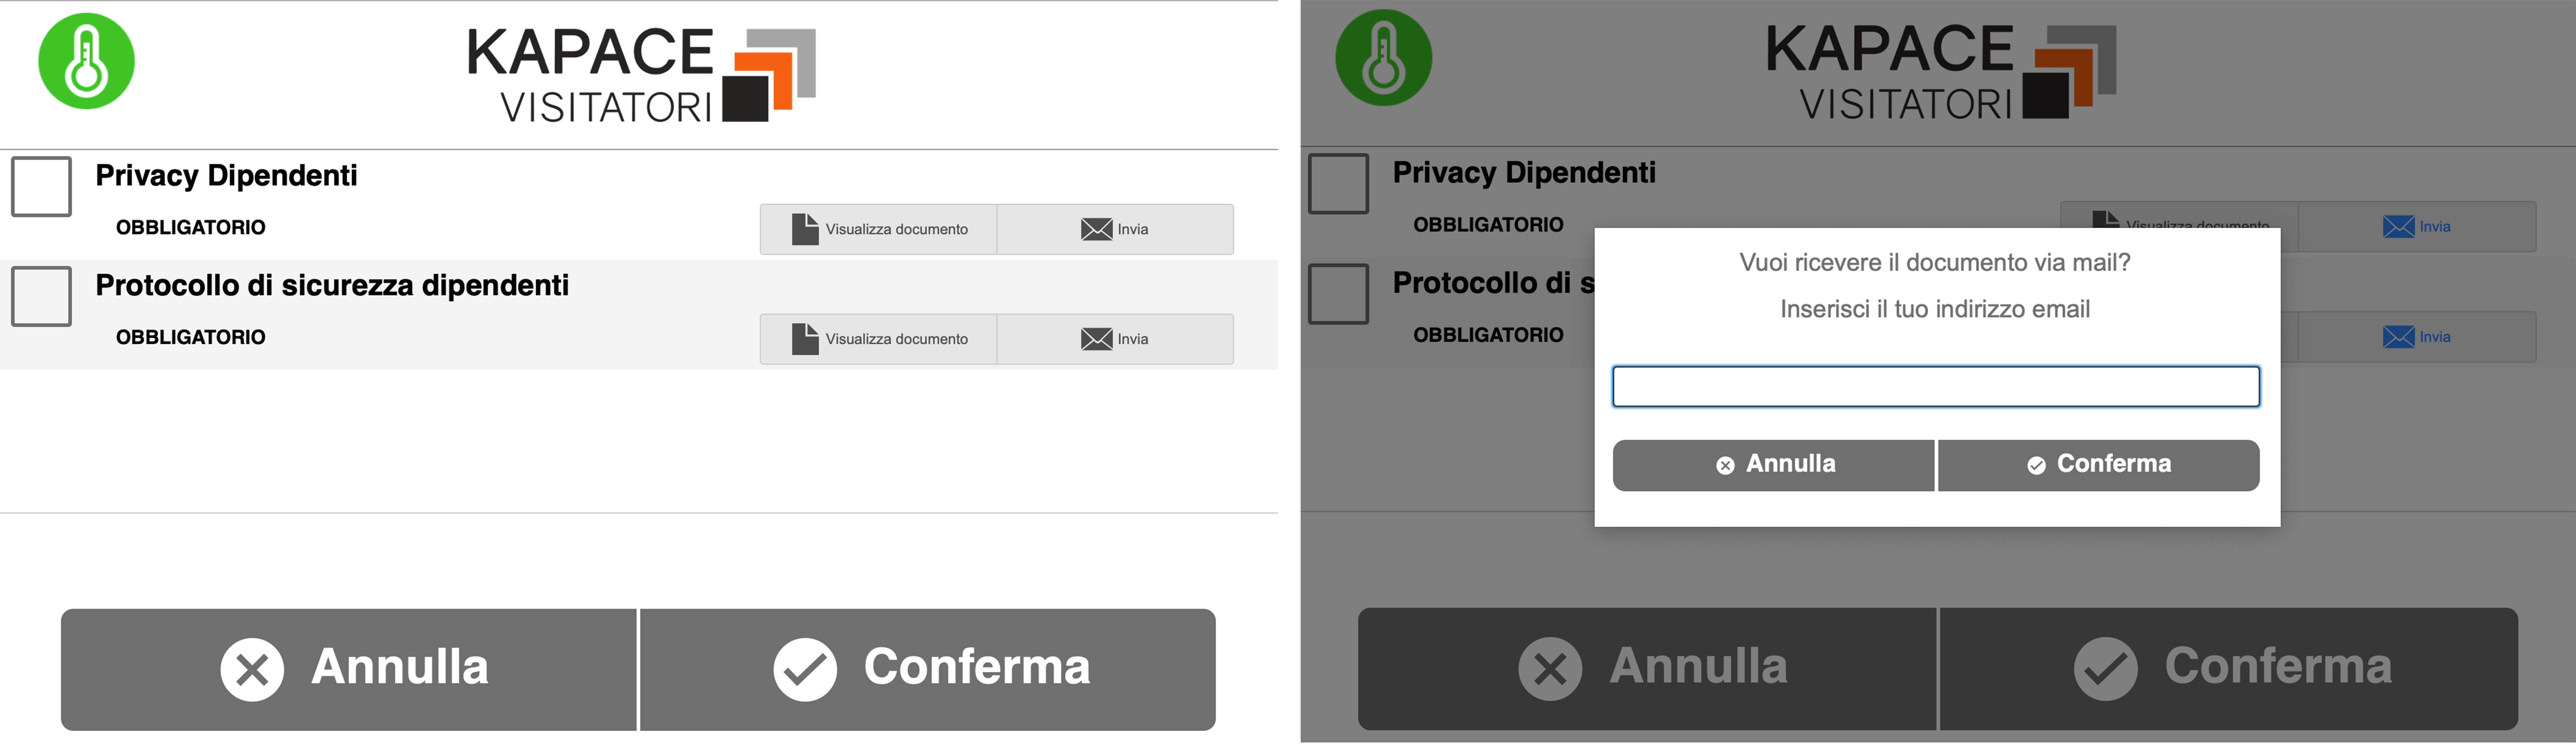Toggle the Privacy Dipendenti checkbox in dimmed right panel

pos(1338,183)
